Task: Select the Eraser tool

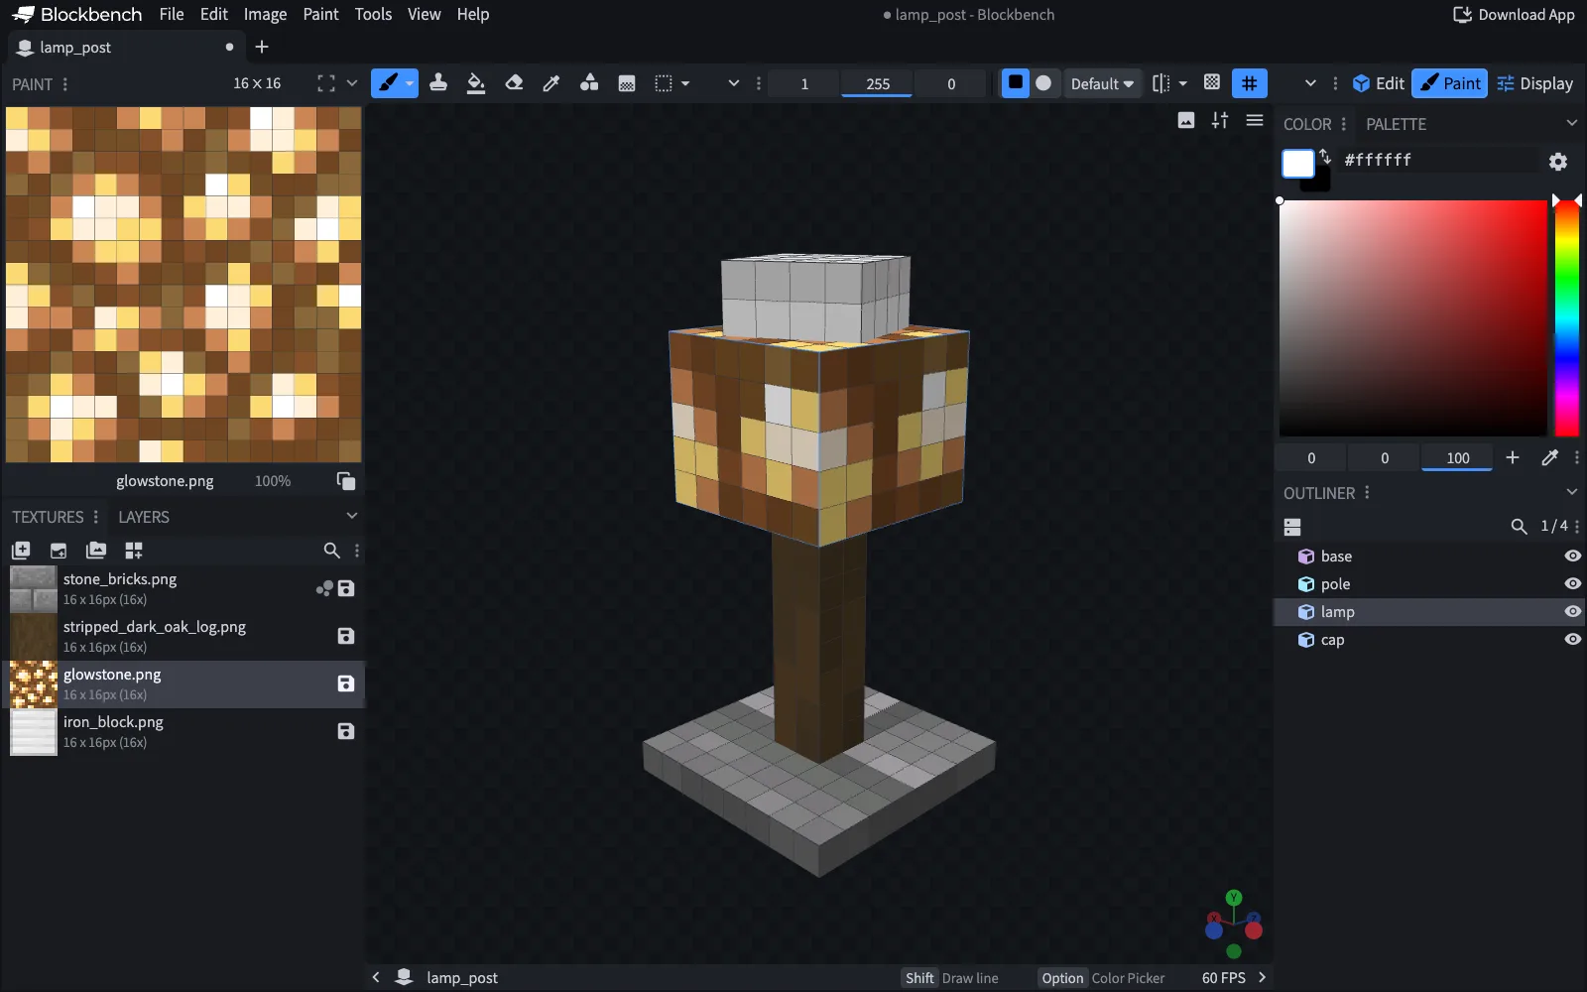Action: [514, 83]
